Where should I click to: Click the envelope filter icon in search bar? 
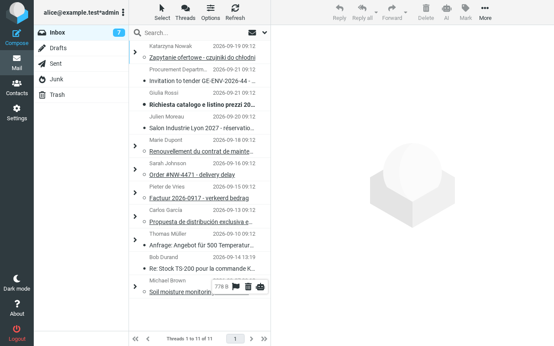pyautogui.click(x=252, y=32)
